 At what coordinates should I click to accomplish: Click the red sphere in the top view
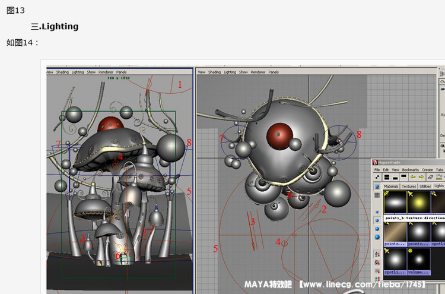tap(279, 137)
